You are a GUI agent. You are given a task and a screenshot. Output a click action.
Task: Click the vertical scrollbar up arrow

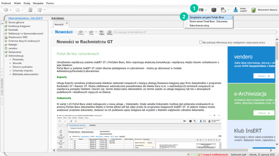tap(277, 39)
